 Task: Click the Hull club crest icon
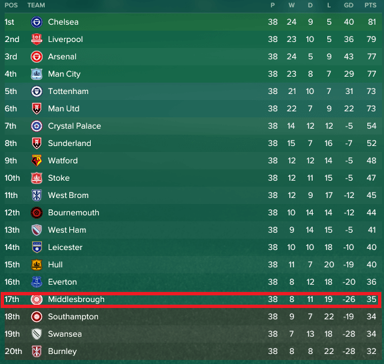pyautogui.click(x=37, y=265)
